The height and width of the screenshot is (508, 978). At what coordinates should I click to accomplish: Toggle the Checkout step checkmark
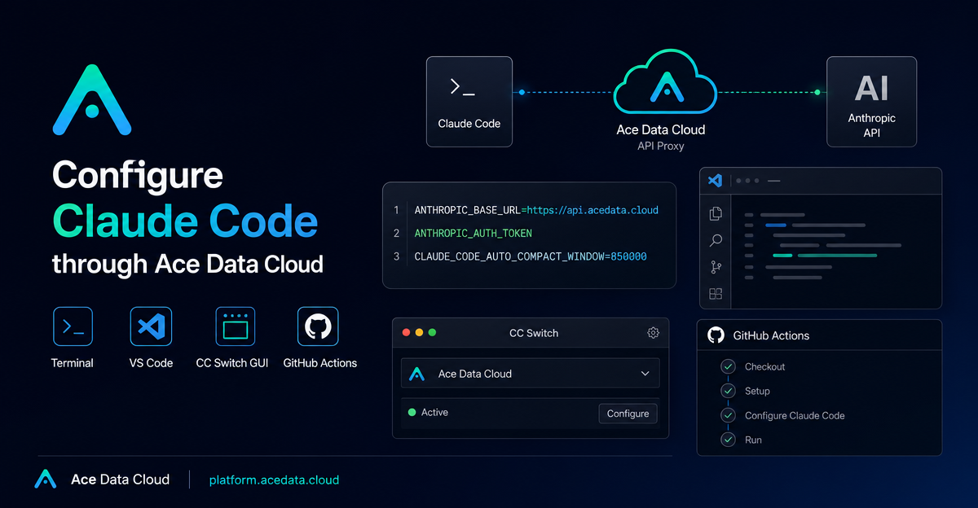coord(728,367)
